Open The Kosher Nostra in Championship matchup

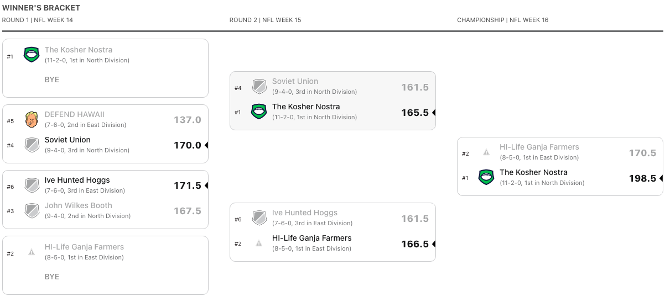[533, 172]
